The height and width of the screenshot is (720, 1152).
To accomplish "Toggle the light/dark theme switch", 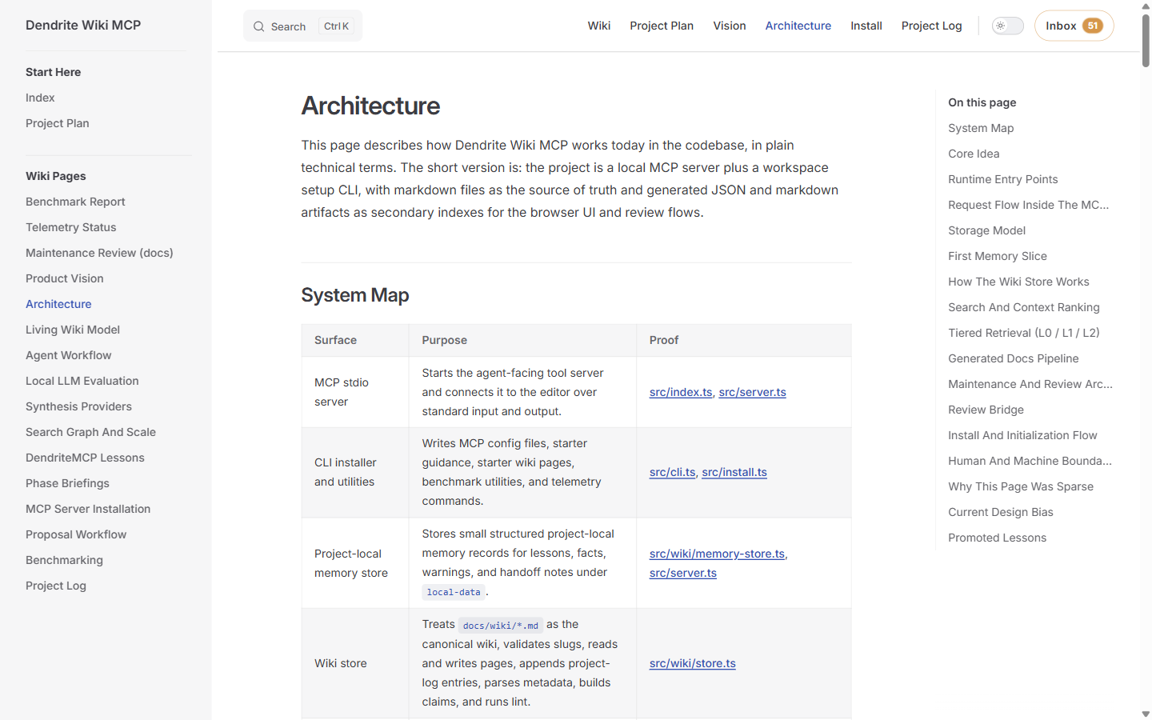I will tap(1007, 26).
